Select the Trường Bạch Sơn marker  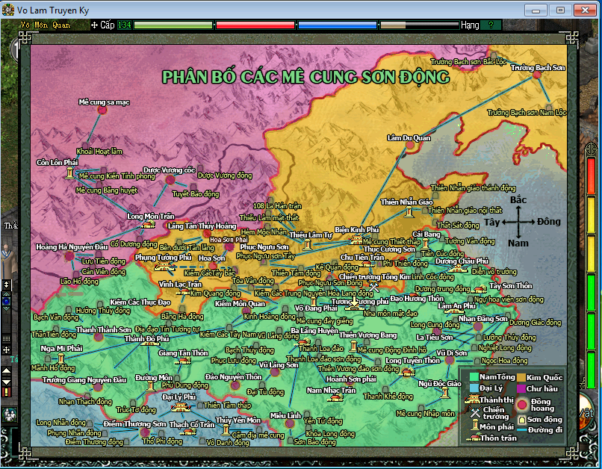click(x=537, y=75)
